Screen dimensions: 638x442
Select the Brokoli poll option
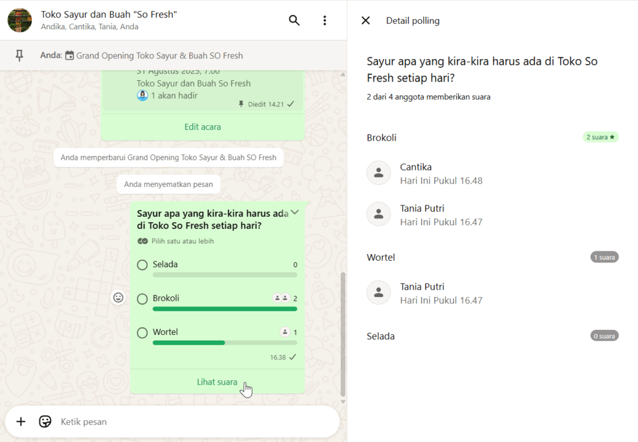coord(143,299)
